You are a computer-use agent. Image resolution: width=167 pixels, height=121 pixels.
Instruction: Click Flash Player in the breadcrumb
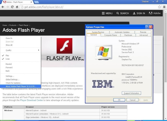[x=24, y=25]
